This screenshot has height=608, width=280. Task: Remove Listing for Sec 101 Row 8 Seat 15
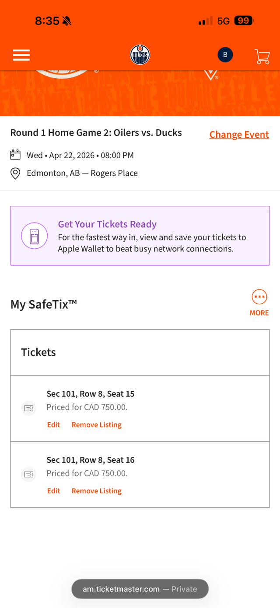(96, 424)
